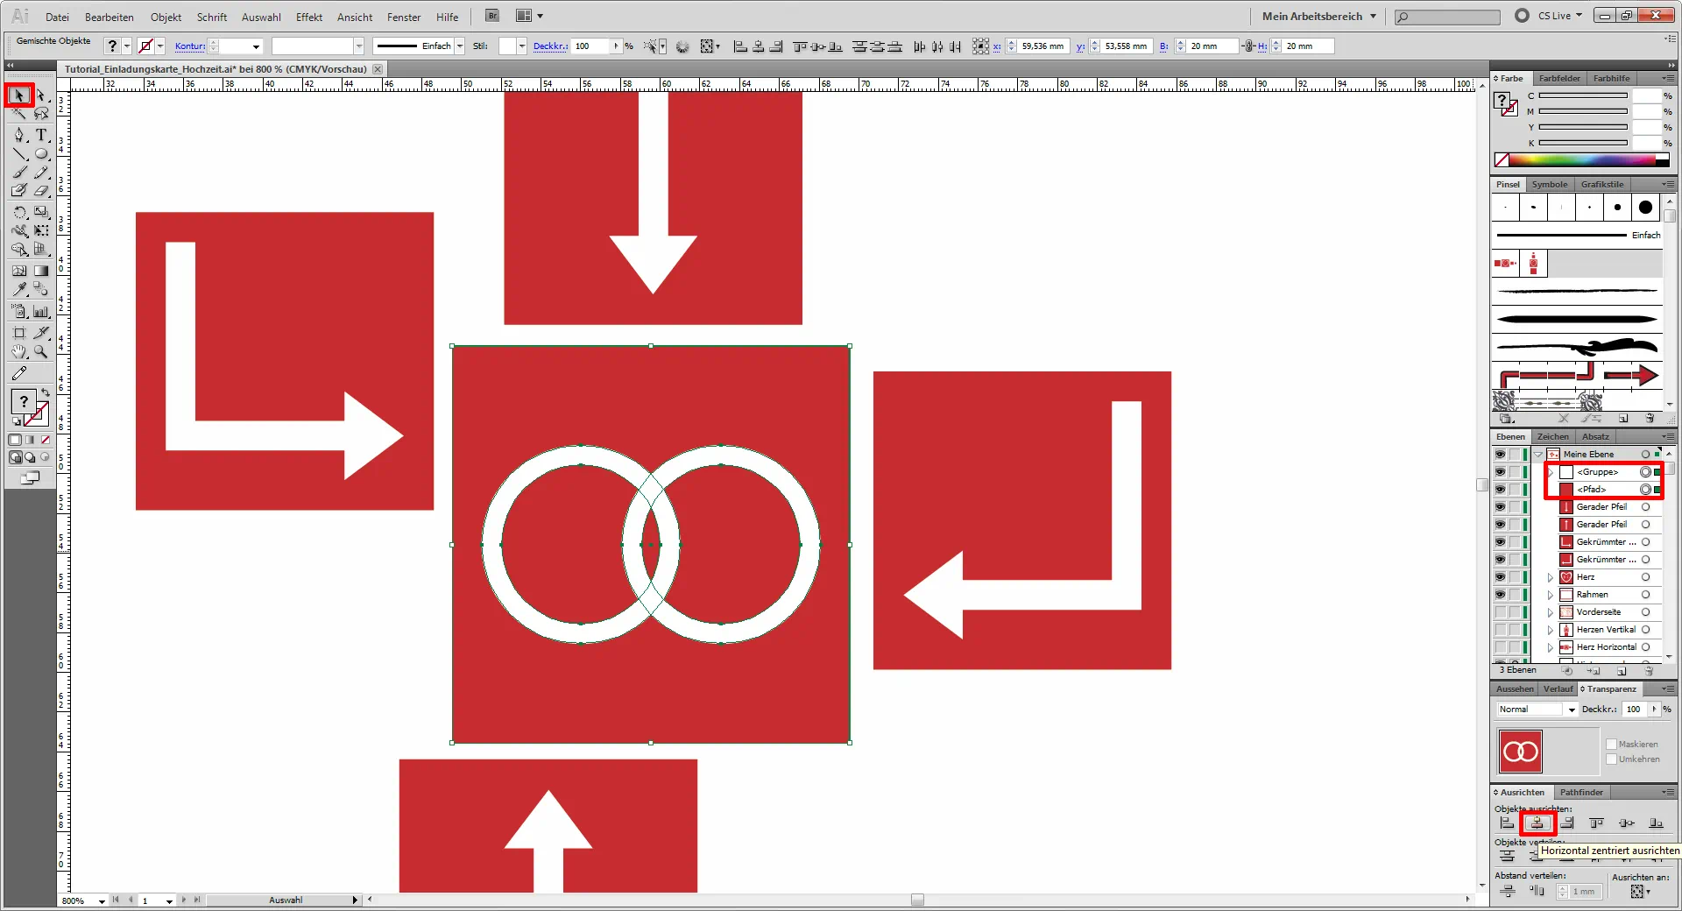Click Horizontal zentriert ausrichten align icon
1682x911 pixels.
(1537, 823)
